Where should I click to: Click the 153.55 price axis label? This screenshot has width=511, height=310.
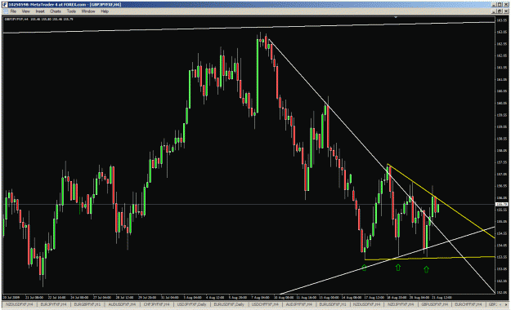501,257
